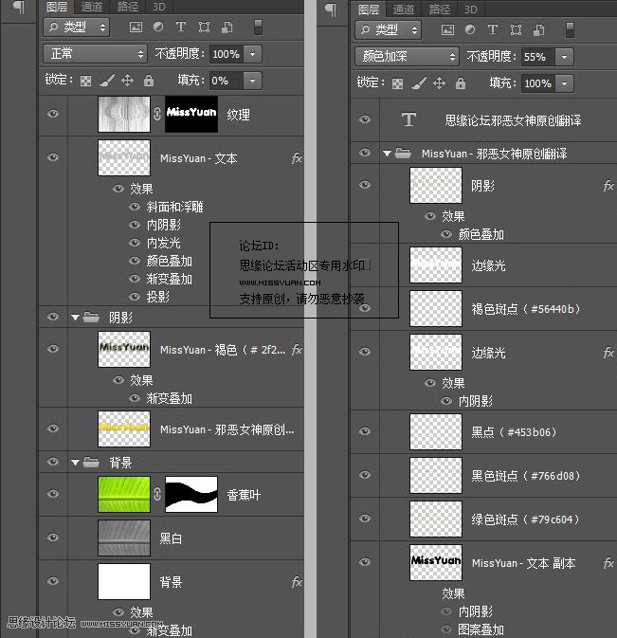Open the 类型 filter dropdown in left panel
617x638 pixels.
click(x=77, y=27)
